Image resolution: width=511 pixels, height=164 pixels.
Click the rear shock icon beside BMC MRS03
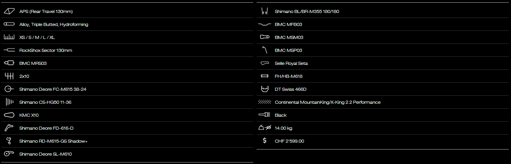click(x=9, y=63)
